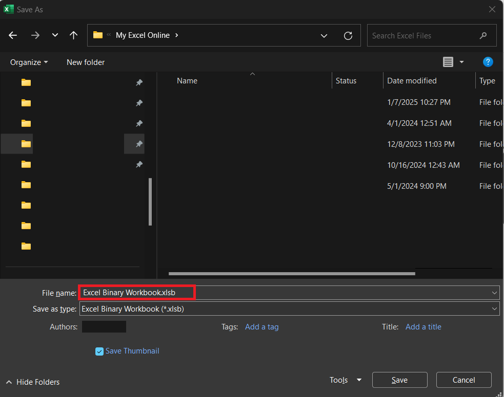Viewport: 504px width, 397px height.
Task: Click Add a tag
Action: tap(261, 327)
